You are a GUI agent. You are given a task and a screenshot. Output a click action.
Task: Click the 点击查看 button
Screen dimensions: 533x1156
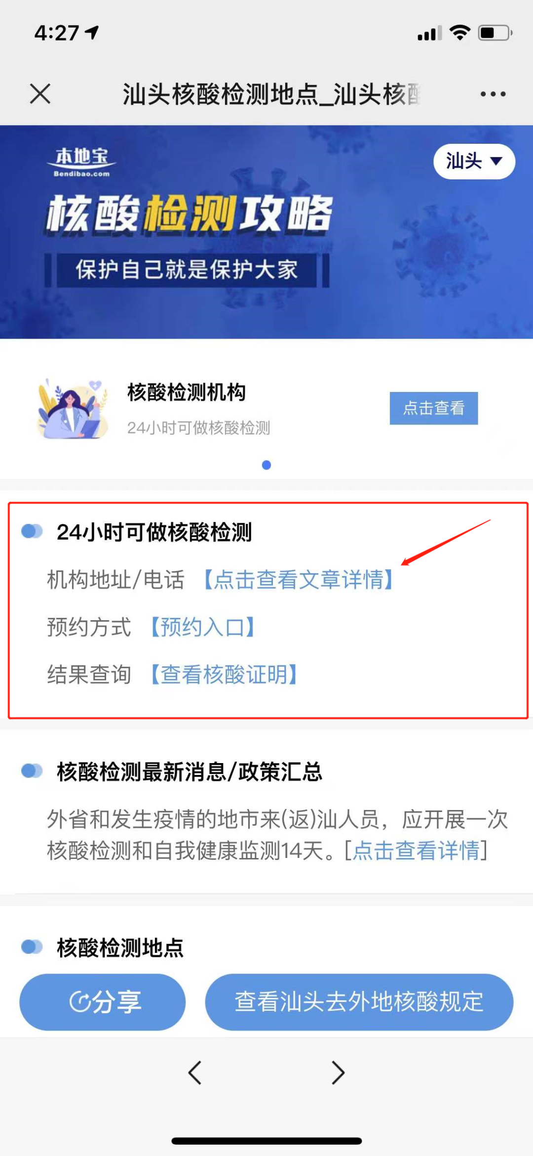tap(434, 408)
